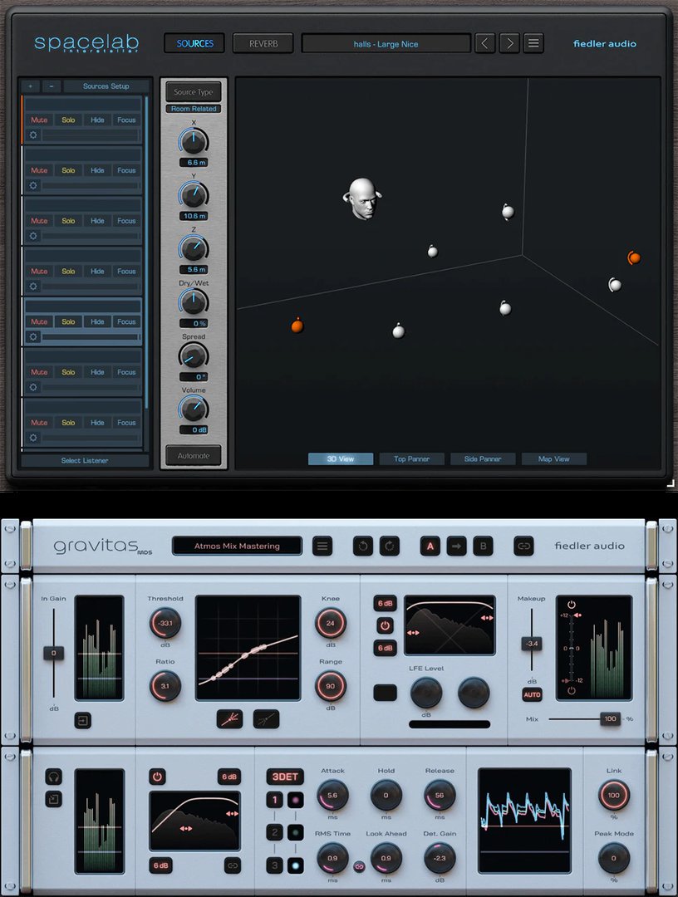Open the spacelab hamburger menu
Screen dimensions: 678x897
[x=533, y=42]
